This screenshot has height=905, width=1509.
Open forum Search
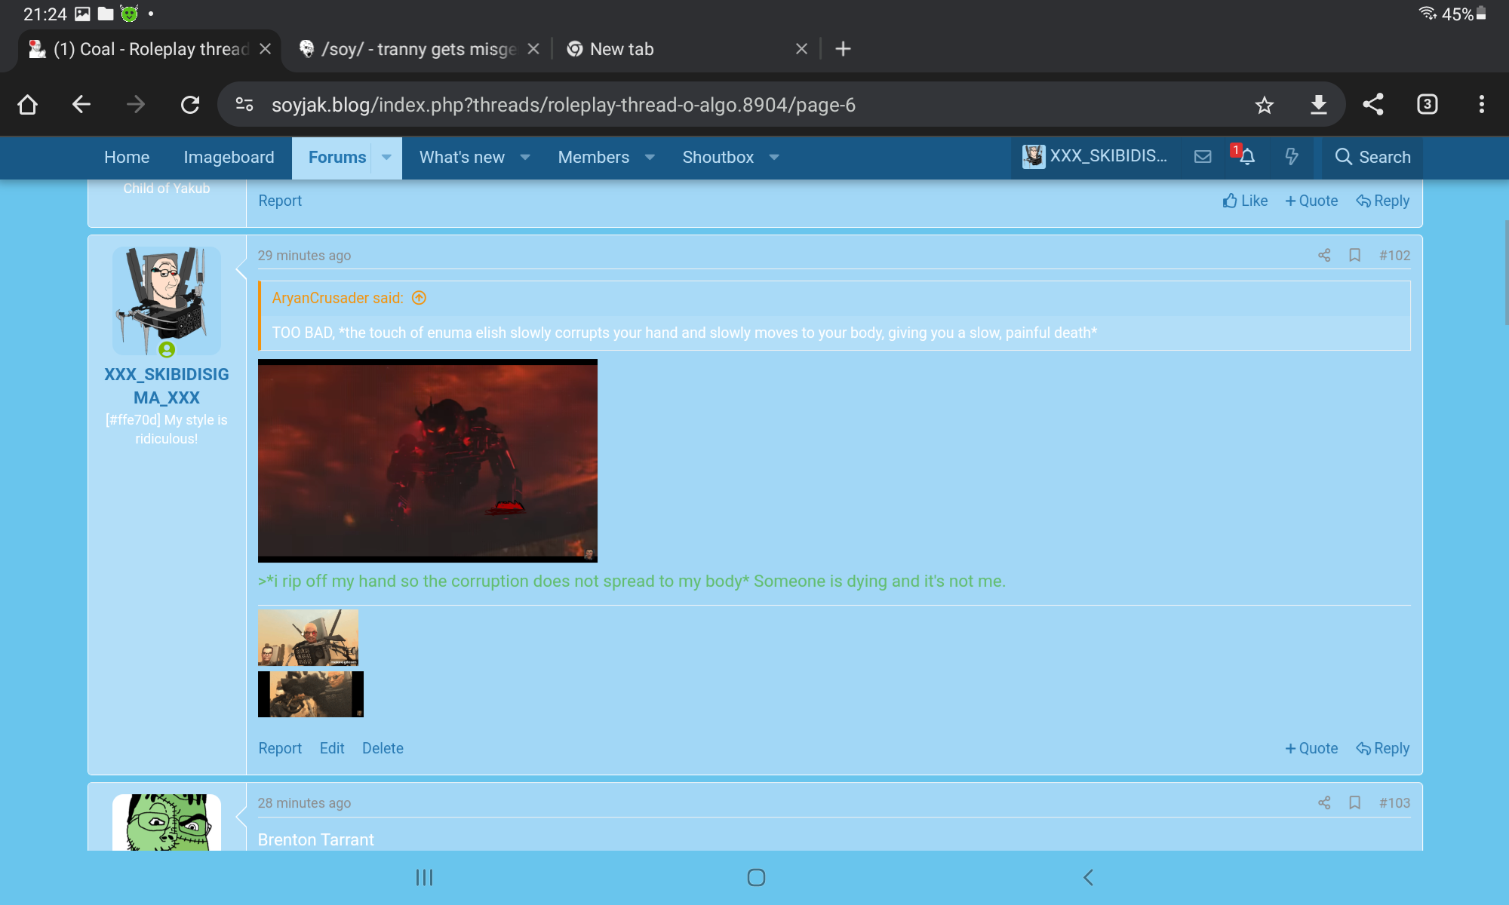pyautogui.click(x=1372, y=157)
